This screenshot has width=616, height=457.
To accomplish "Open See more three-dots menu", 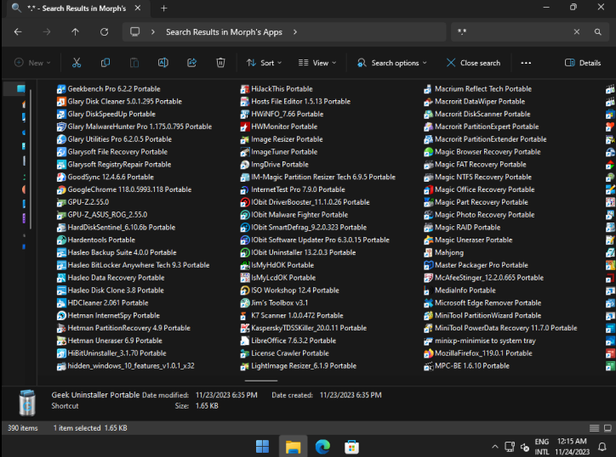I will [526, 63].
